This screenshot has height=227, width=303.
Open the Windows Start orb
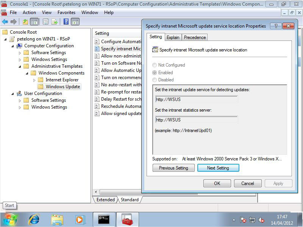[10, 219]
